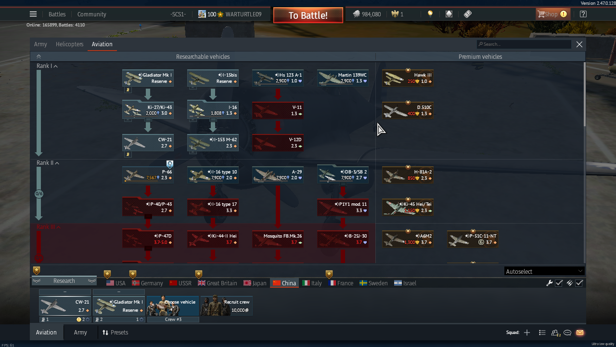The width and height of the screenshot is (616, 347).
Task: Select the Army tab at bottom-left
Action: coord(80,333)
